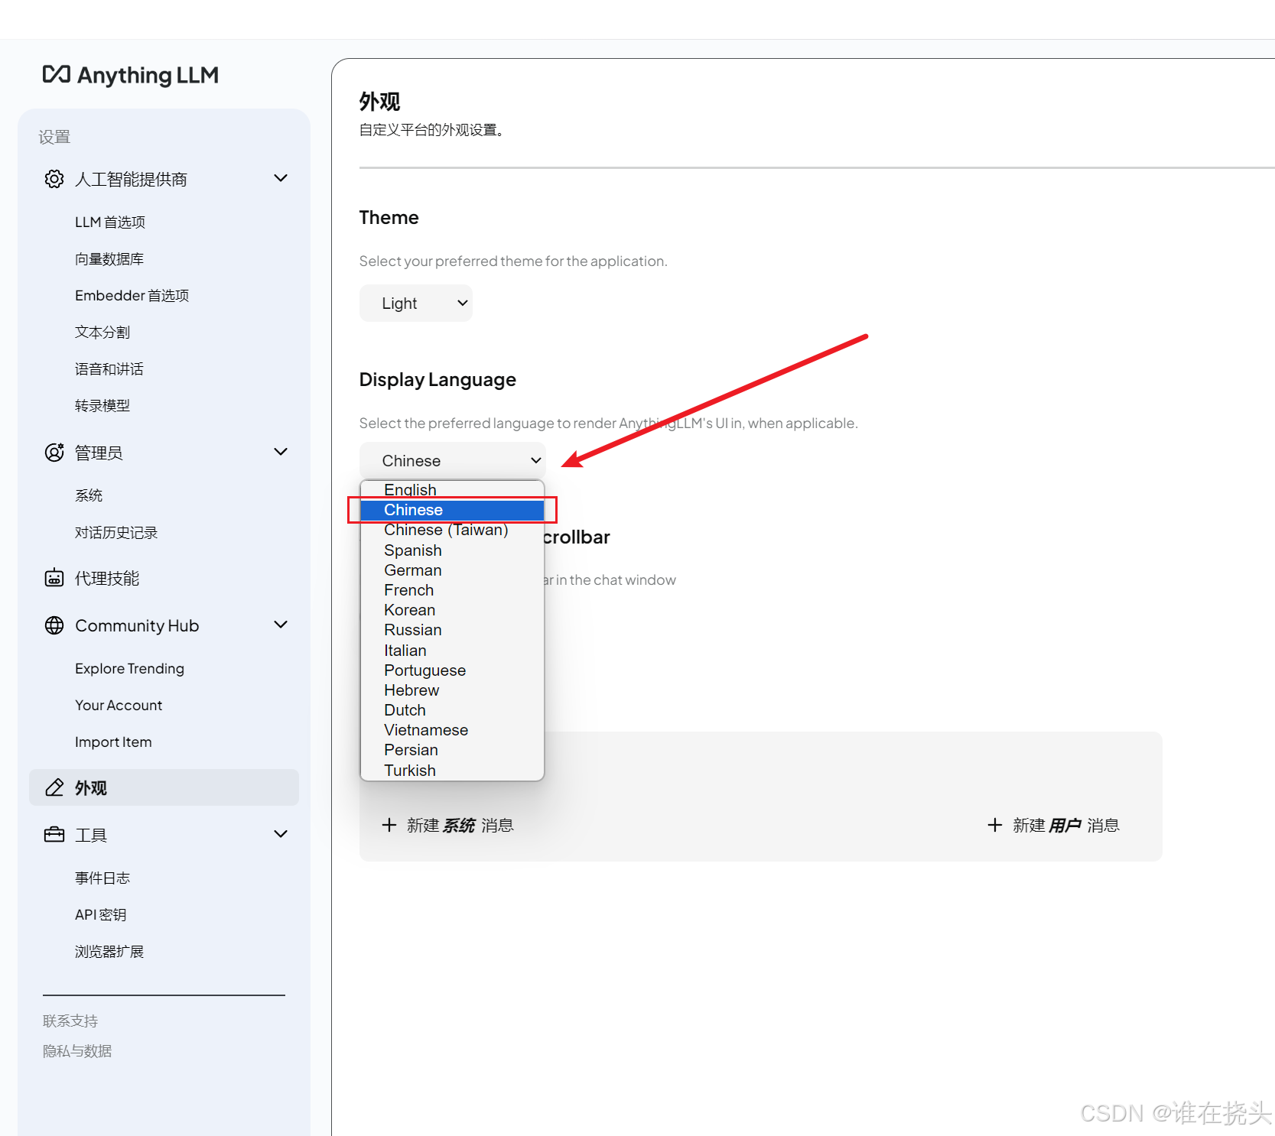Click the appearance pencil icon
The image size is (1275, 1136).
(54, 787)
